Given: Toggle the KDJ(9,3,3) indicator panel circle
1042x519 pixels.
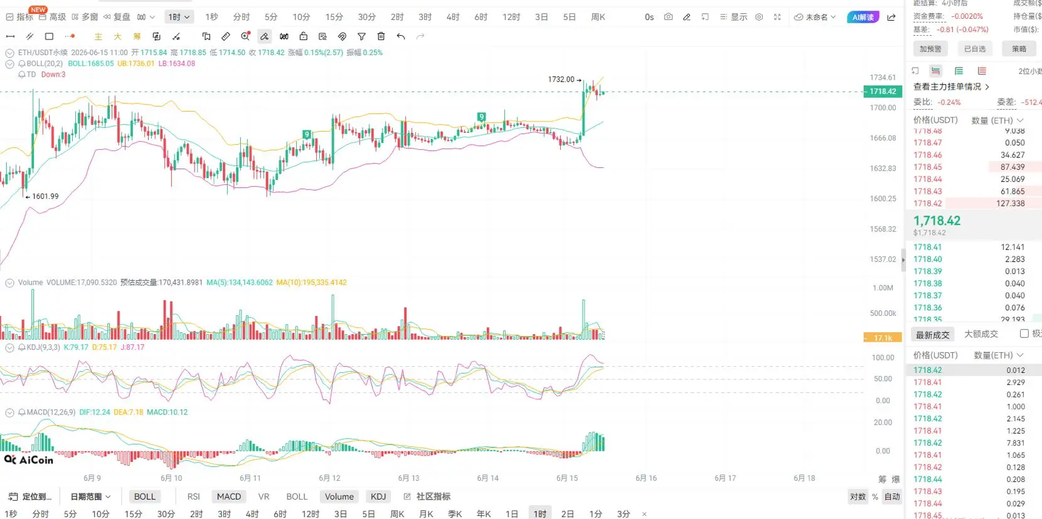Looking at the screenshot, I should pyautogui.click(x=9, y=347).
